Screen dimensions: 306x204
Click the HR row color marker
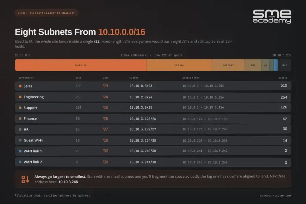point(20,129)
